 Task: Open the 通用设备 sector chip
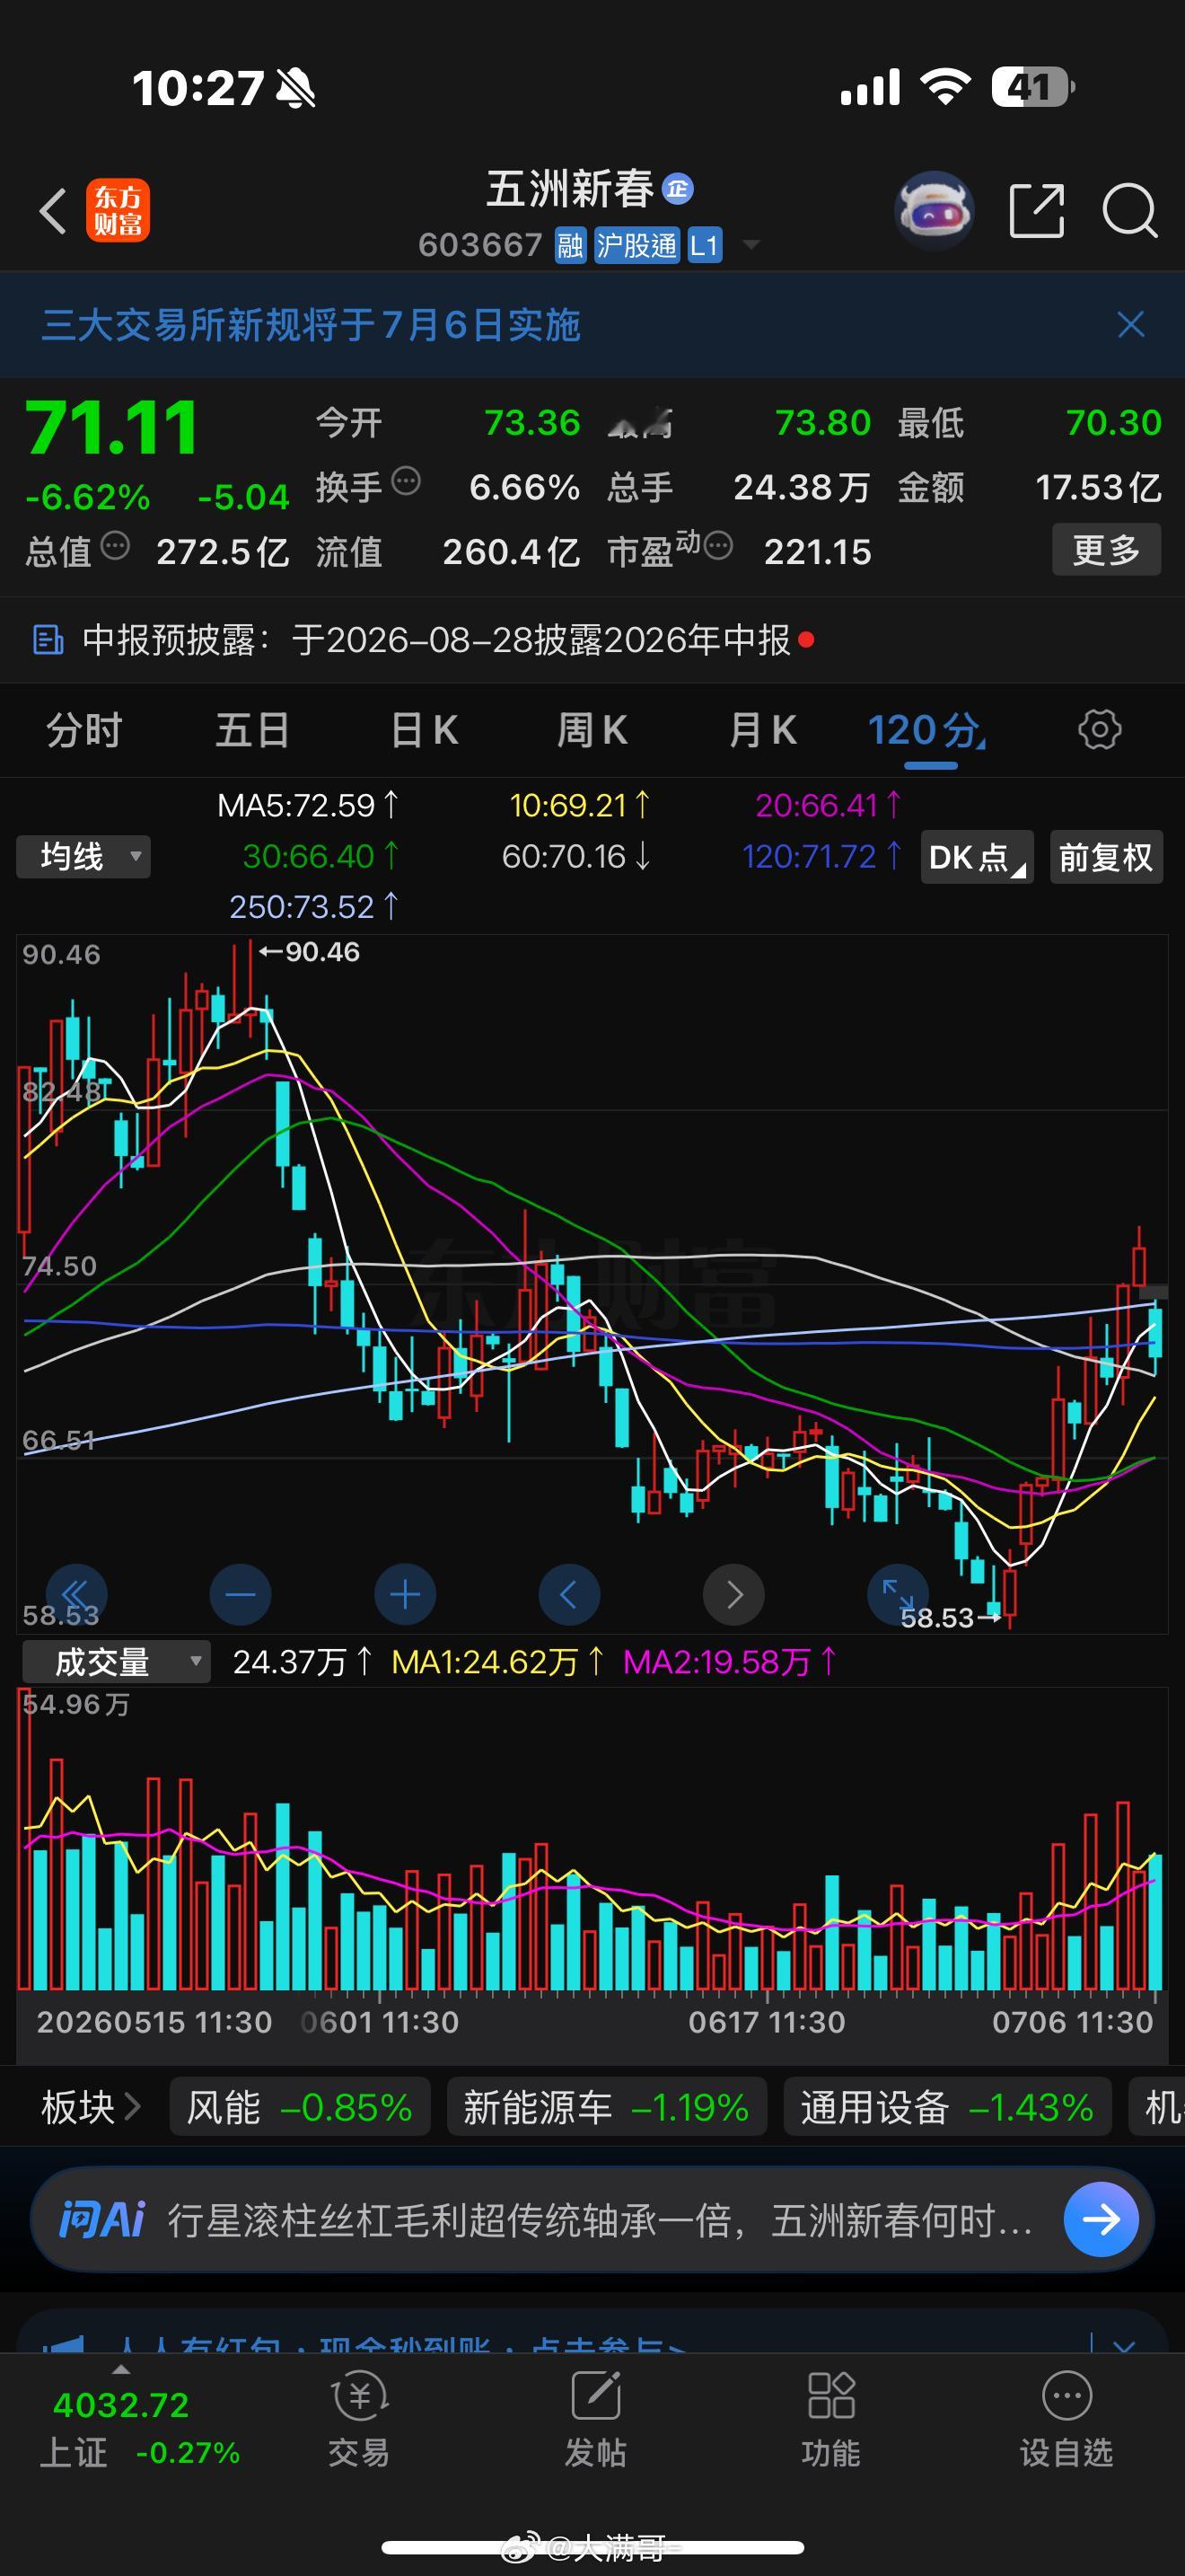point(947,2107)
